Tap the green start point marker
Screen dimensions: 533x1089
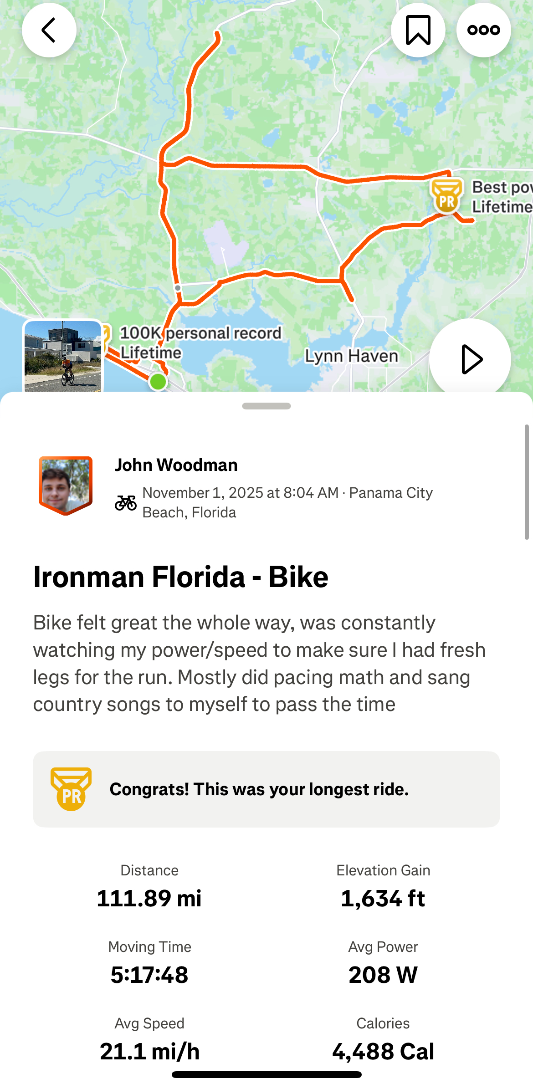coord(158,381)
